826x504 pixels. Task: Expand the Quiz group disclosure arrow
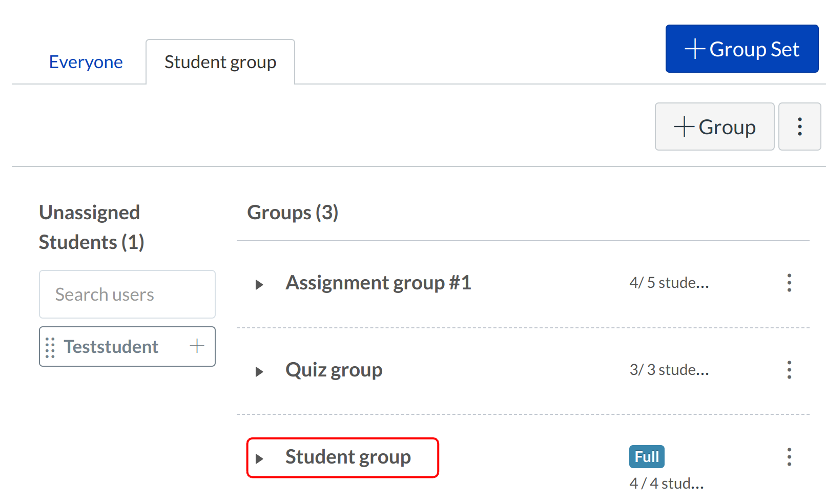(x=259, y=371)
